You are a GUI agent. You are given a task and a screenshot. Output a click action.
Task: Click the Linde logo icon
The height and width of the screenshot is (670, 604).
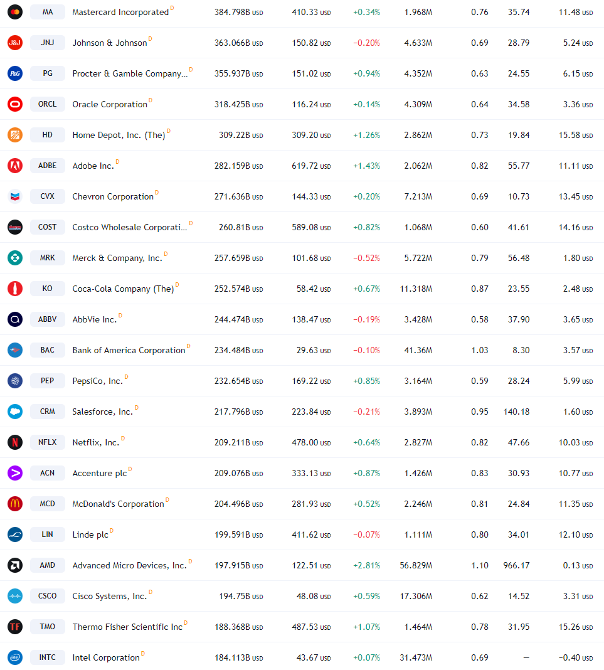[15, 535]
